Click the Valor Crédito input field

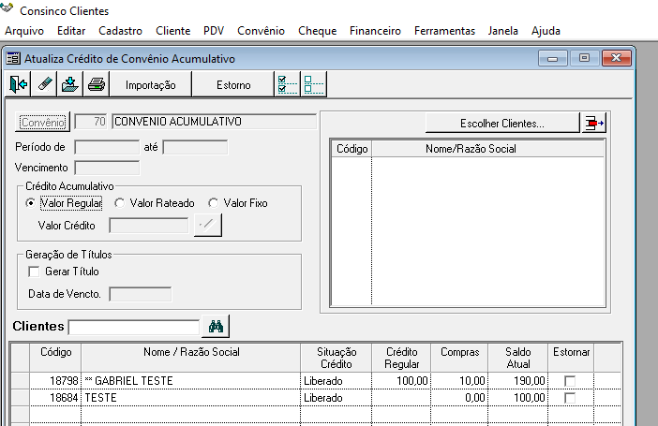pyautogui.click(x=148, y=226)
